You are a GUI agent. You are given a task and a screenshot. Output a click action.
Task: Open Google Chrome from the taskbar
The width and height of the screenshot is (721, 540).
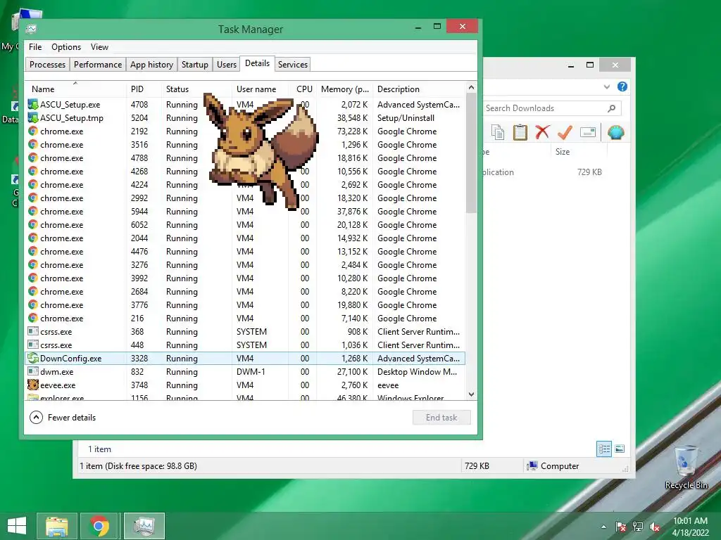(x=99, y=526)
